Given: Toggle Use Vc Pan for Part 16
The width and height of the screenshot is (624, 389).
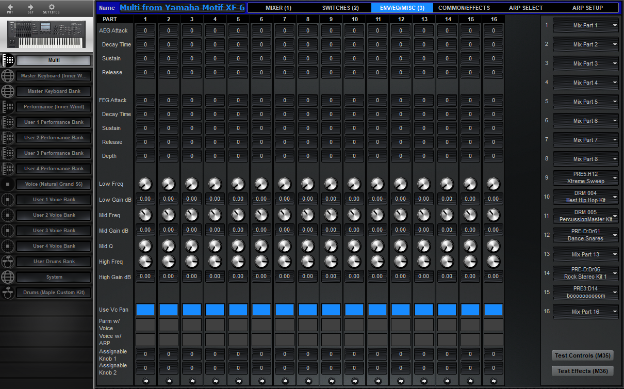Looking at the screenshot, I should 493,310.
